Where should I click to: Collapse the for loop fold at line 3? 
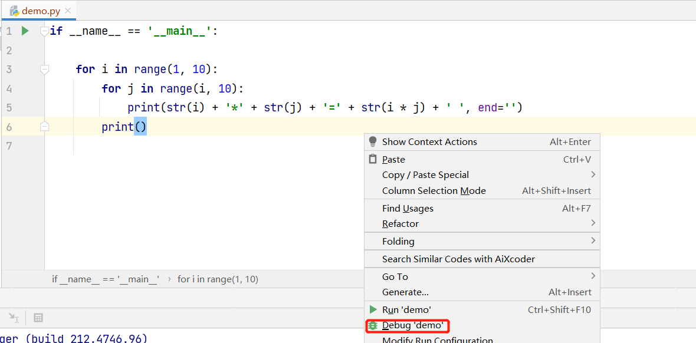44,70
